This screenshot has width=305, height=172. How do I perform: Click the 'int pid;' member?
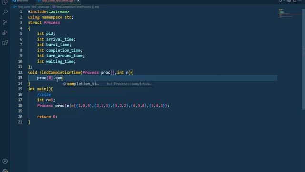46,34
